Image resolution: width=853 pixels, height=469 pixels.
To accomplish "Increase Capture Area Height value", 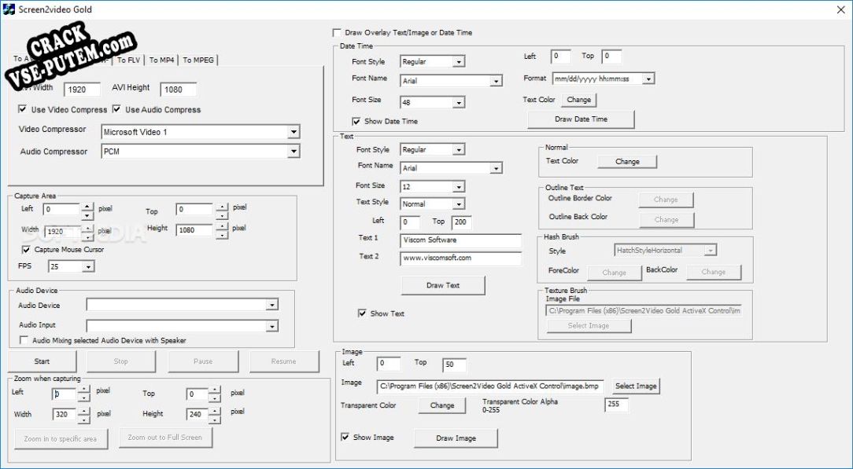I will coord(221,228).
